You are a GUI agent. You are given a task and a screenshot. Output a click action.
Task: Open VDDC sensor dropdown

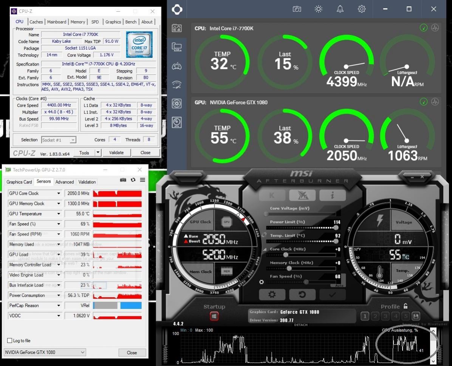coord(59,316)
